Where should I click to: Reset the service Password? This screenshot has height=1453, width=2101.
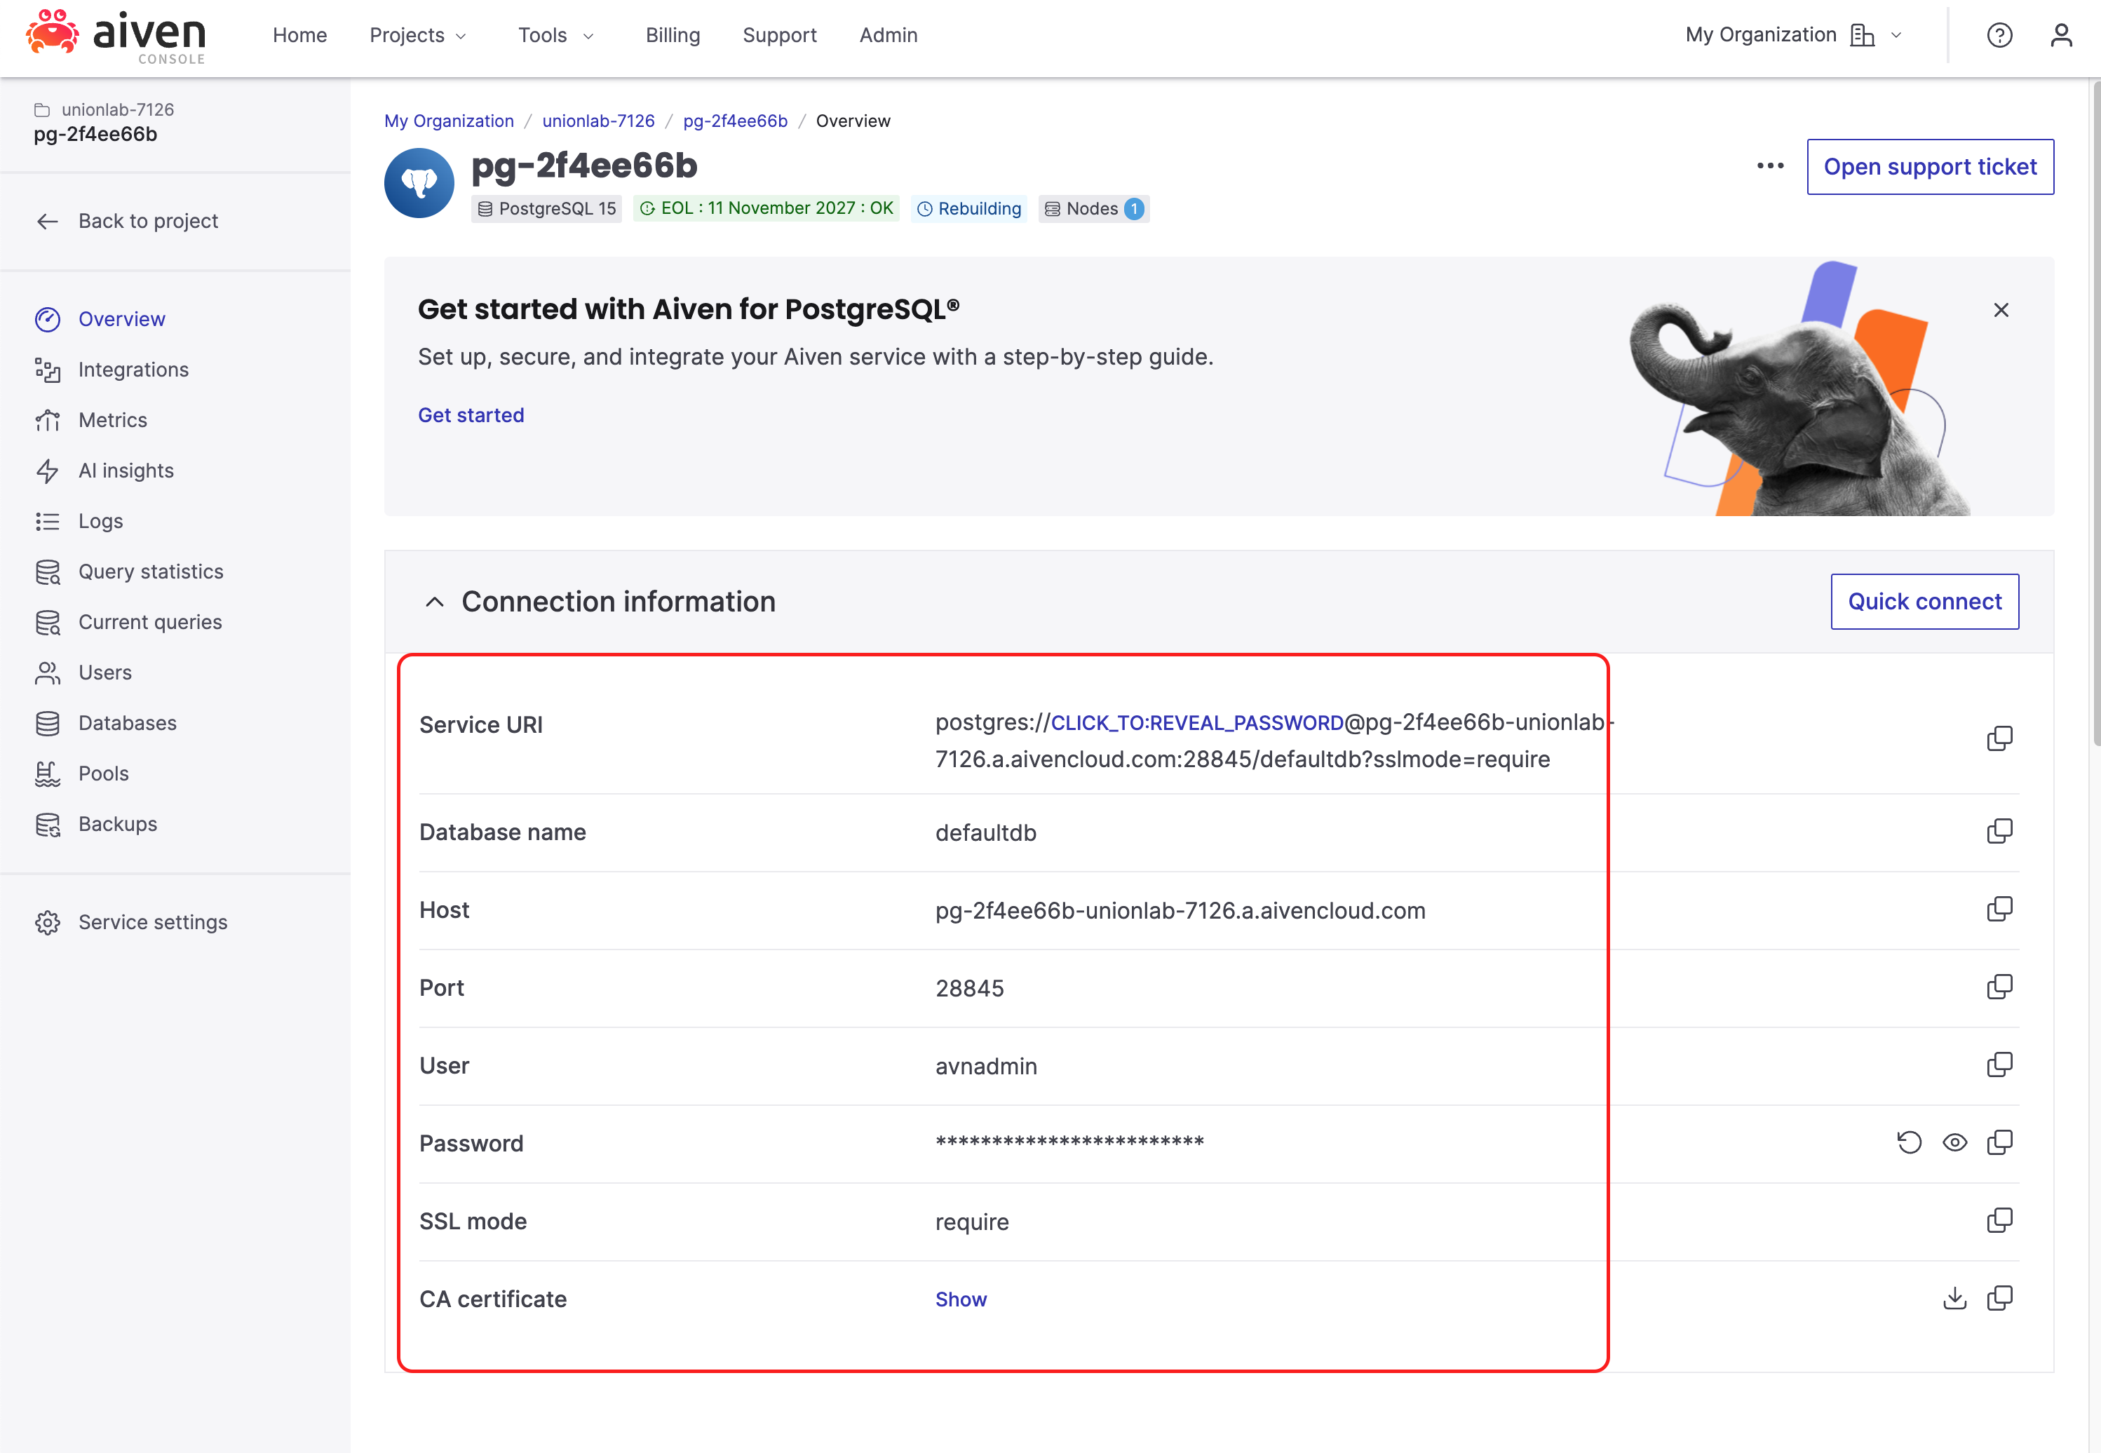click(x=1909, y=1142)
